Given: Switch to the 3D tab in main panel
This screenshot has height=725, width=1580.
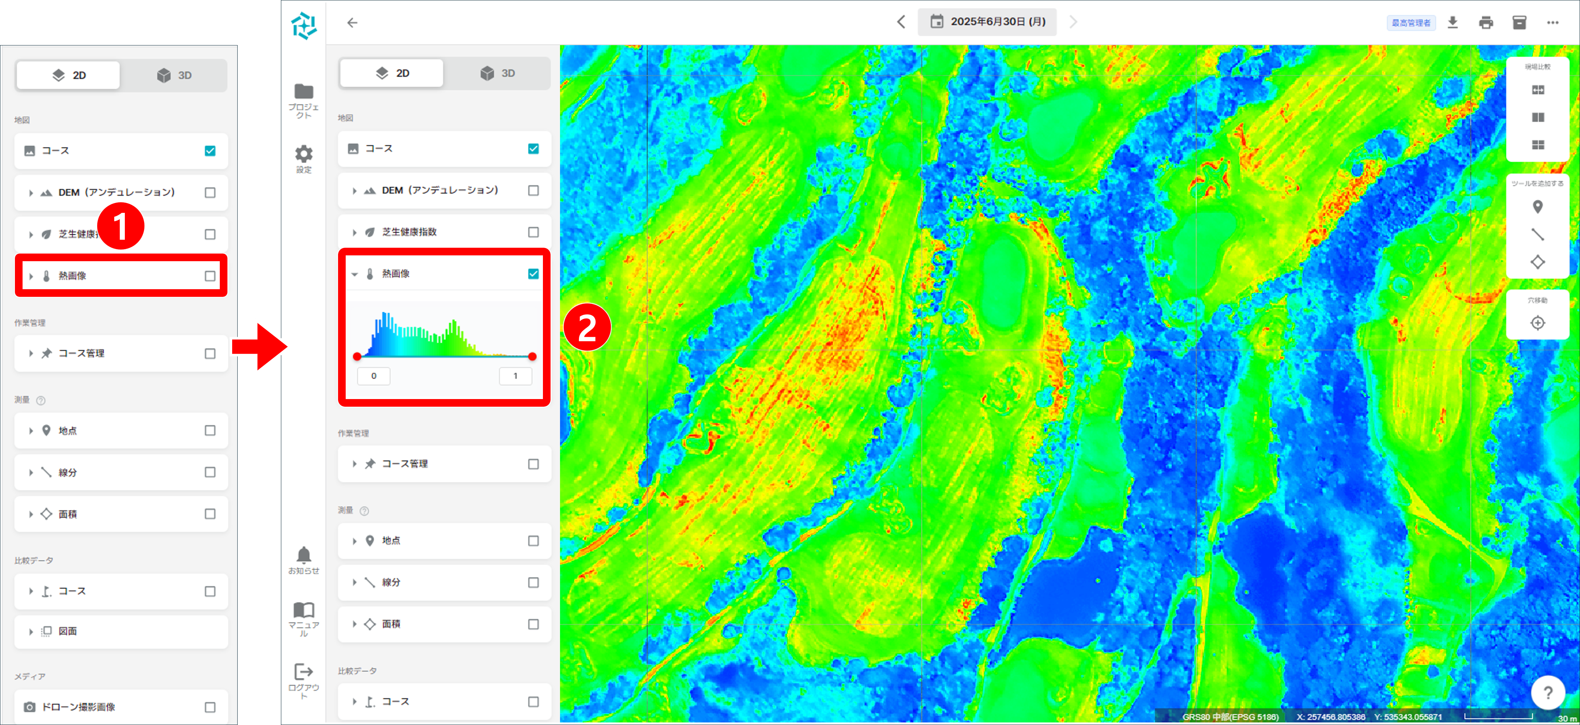Looking at the screenshot, I should pos(497,73).
